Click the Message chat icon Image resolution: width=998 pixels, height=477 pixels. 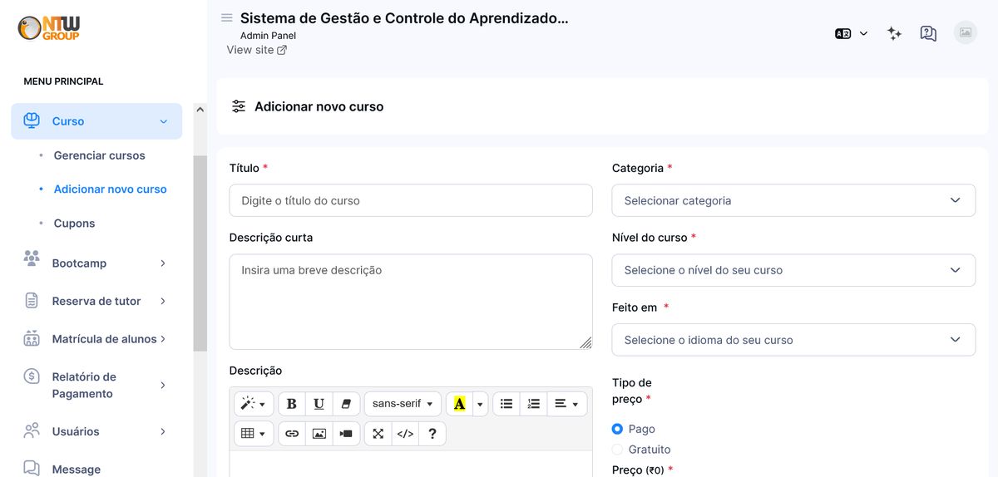(x=32, y=468)
